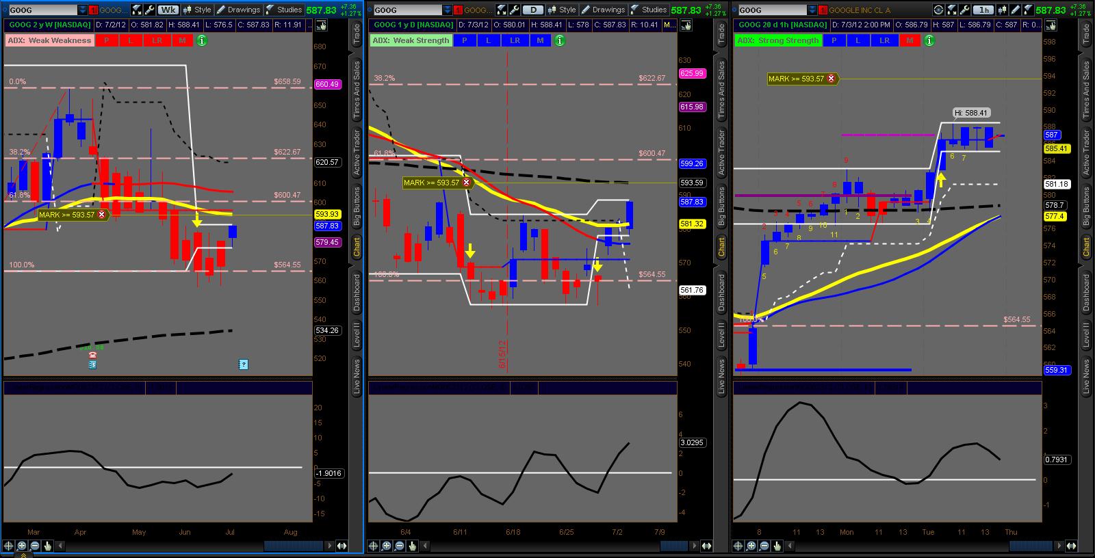Toggle red M indicator in weekly chart
Screen dimensions: 1095x558
(x=182, y=40)
